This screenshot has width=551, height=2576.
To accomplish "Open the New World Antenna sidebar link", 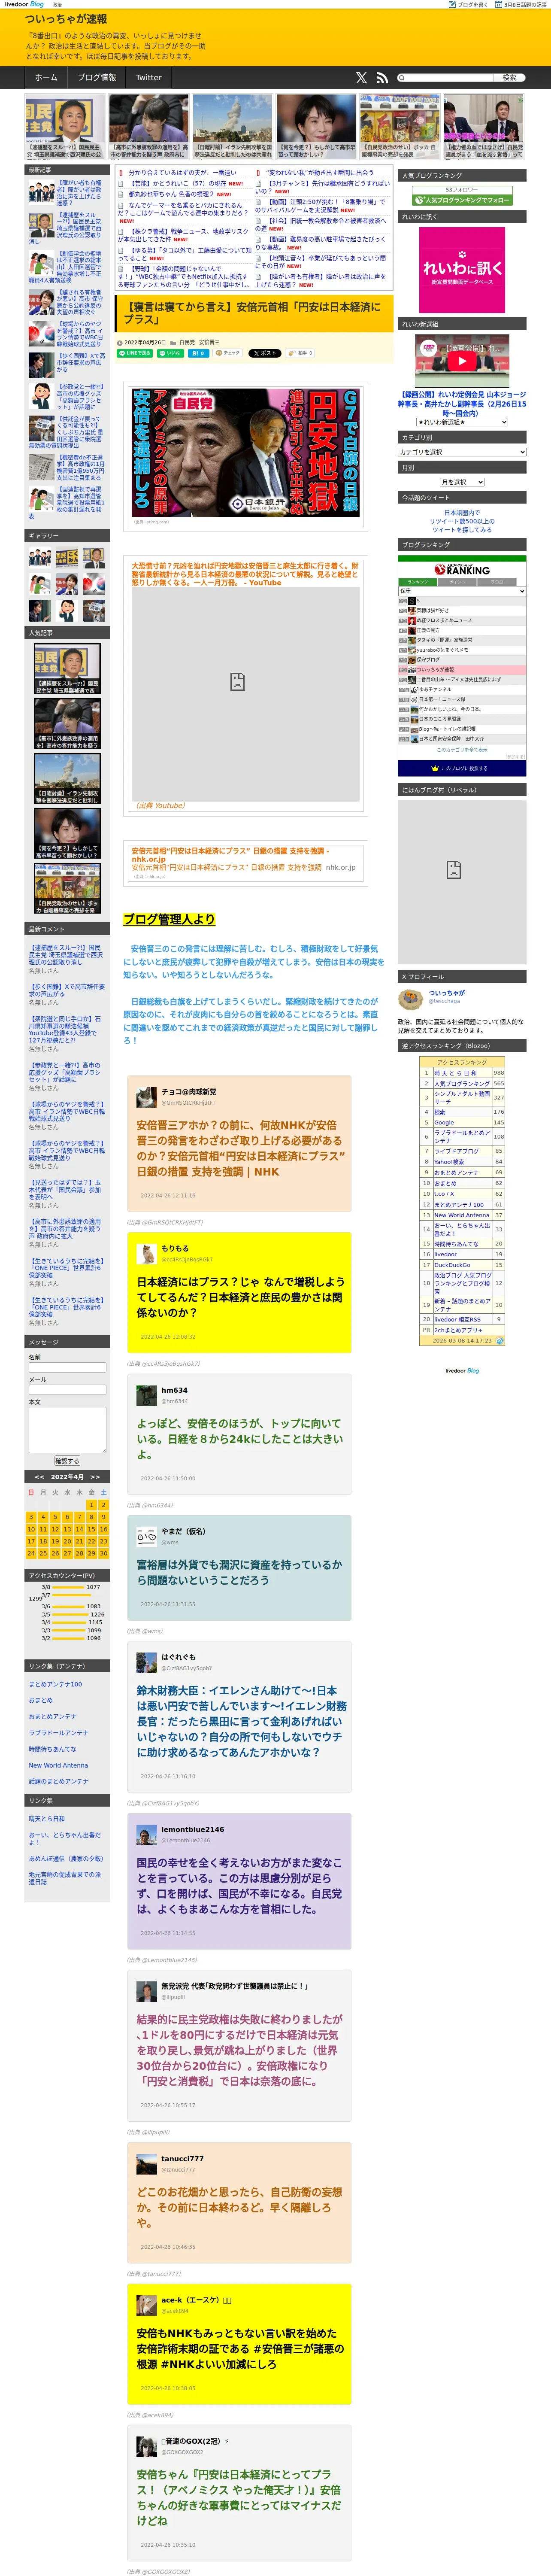I will [x=58, y=1765].
